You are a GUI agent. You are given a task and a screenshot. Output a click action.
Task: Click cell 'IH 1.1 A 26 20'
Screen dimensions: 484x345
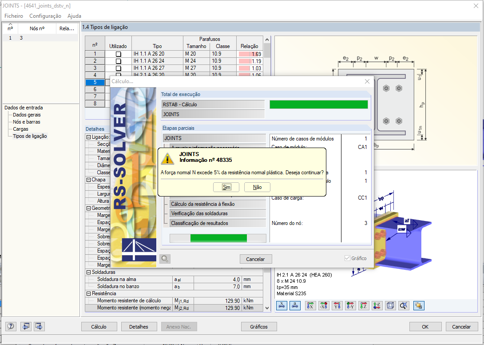pyautogui.click(x=158, y=54)
